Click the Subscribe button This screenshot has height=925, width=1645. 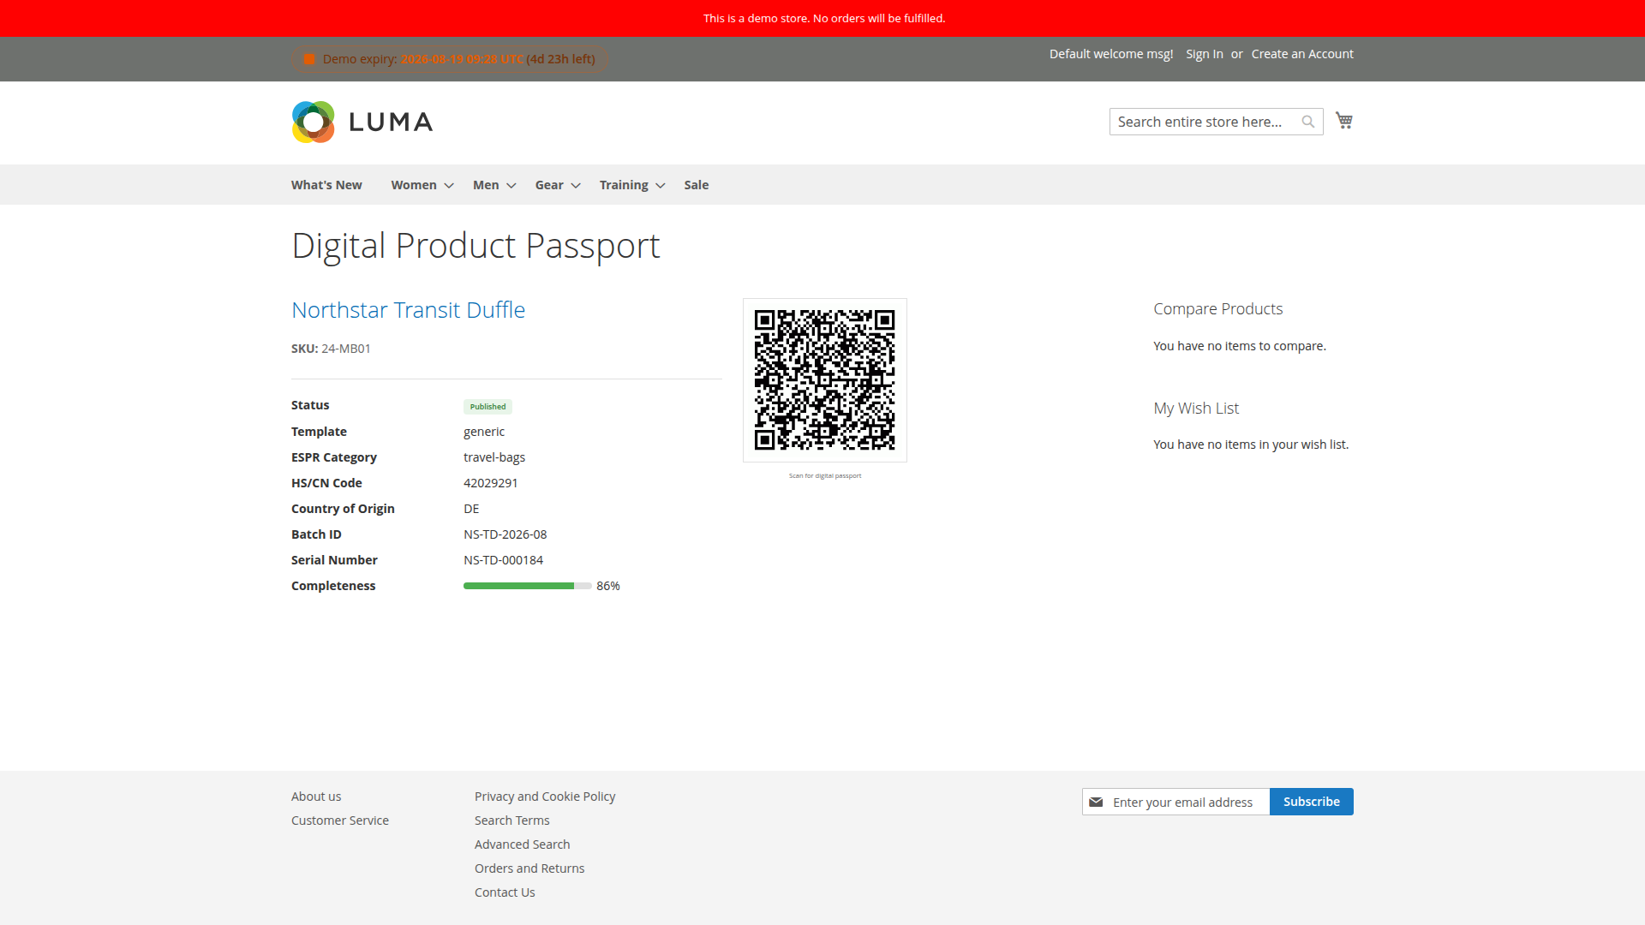pos(1312,802)
